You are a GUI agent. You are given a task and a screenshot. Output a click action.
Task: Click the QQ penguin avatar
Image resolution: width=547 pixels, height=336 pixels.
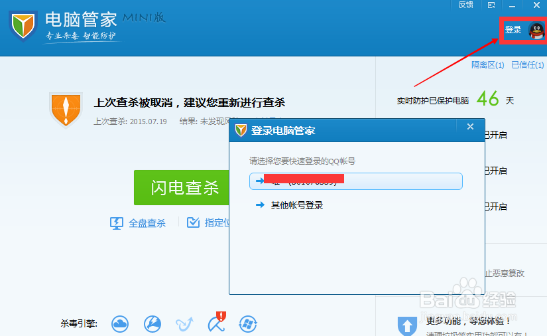[536, 31]
